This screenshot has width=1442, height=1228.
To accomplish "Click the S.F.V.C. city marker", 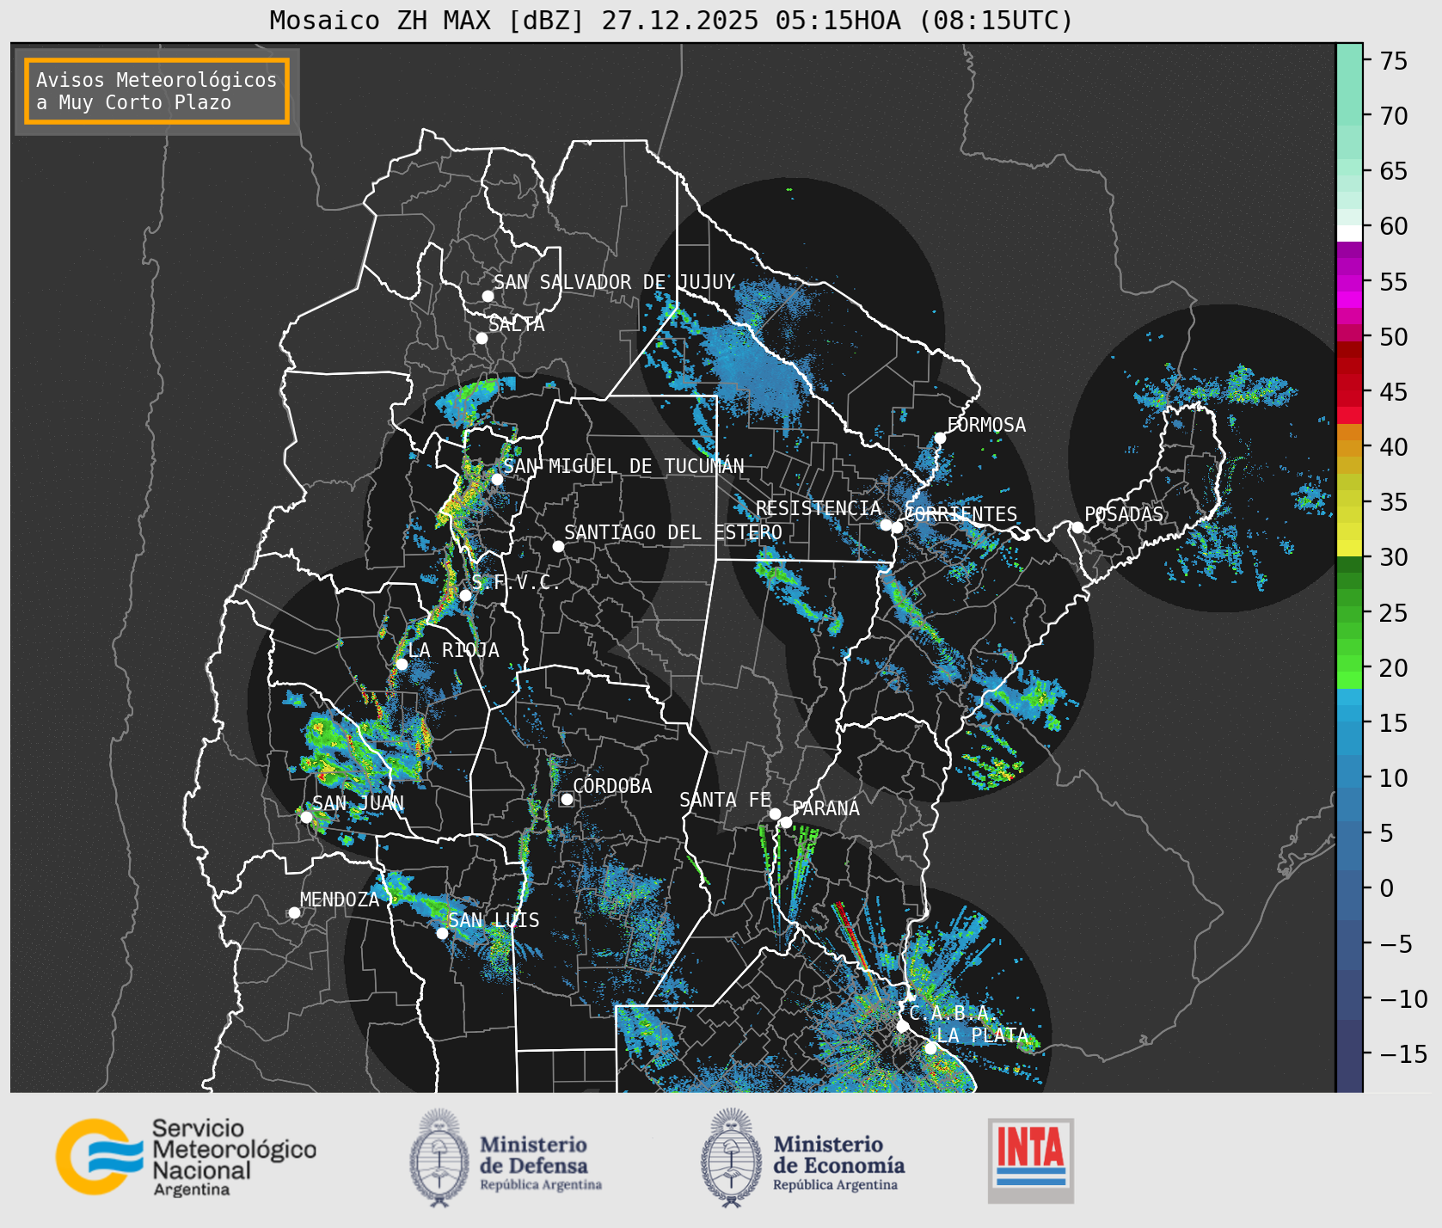I will 465,595.
